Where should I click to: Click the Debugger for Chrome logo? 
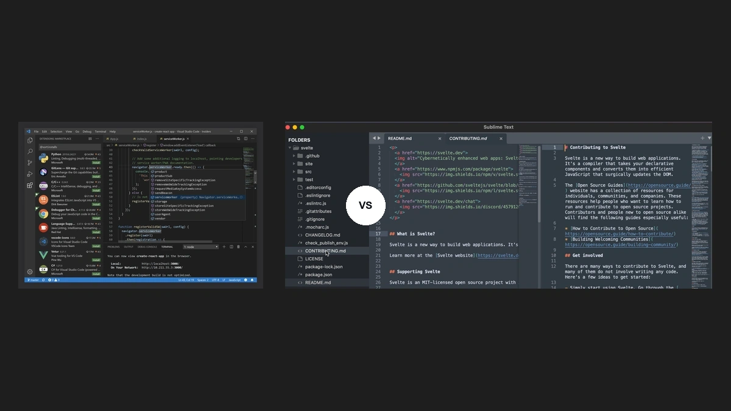point(43,214)
